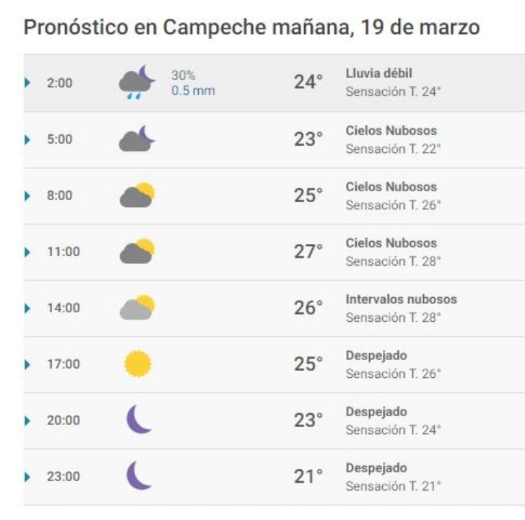Click the 30% 0.5 mm precipitation text
Viewport: 525px width, 520px height.
193,83
